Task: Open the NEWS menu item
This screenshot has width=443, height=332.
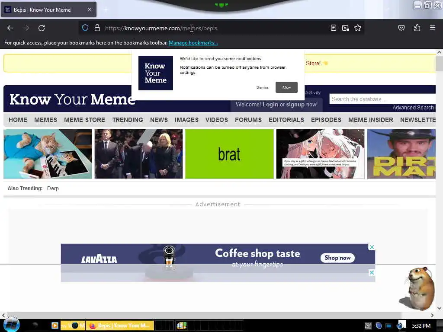Action: 159,120
